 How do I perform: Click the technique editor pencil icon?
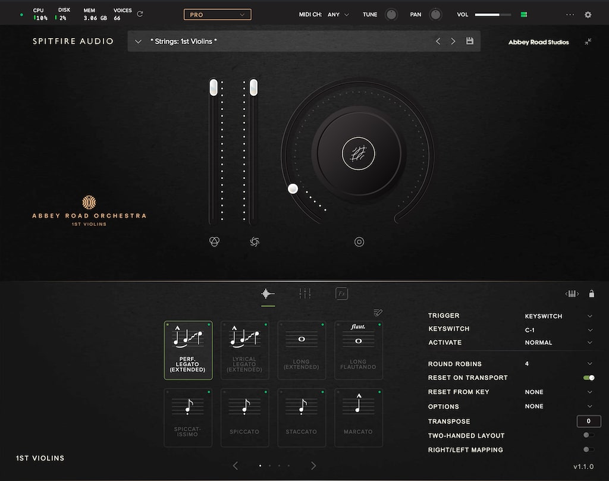[x=378, y=313]
